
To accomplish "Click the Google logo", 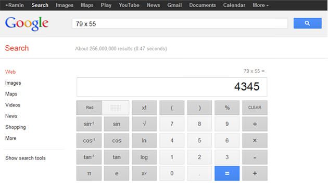I will [27, 23].
